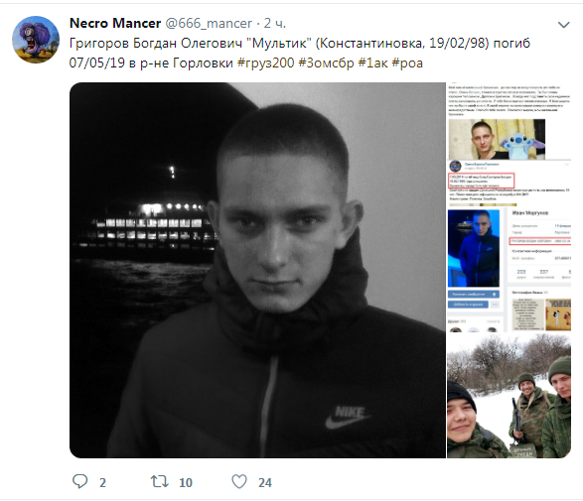
Task: View the likes count number 24
Action: pos(265,482)
